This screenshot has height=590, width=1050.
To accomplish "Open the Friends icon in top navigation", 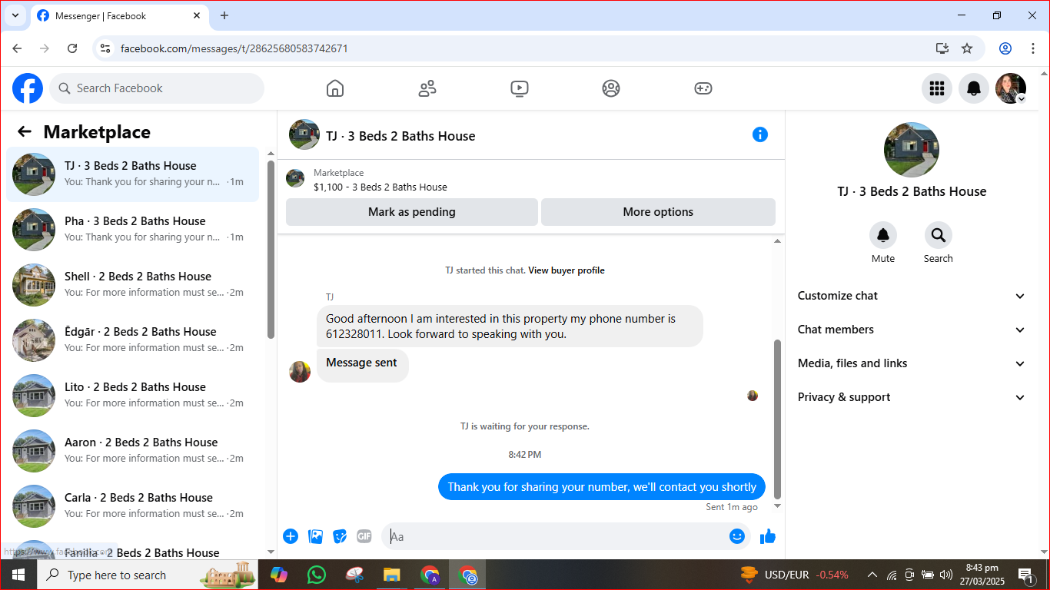I will (427, 88).
